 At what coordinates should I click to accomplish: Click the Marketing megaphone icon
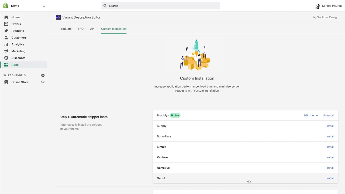tap(6, 51)
